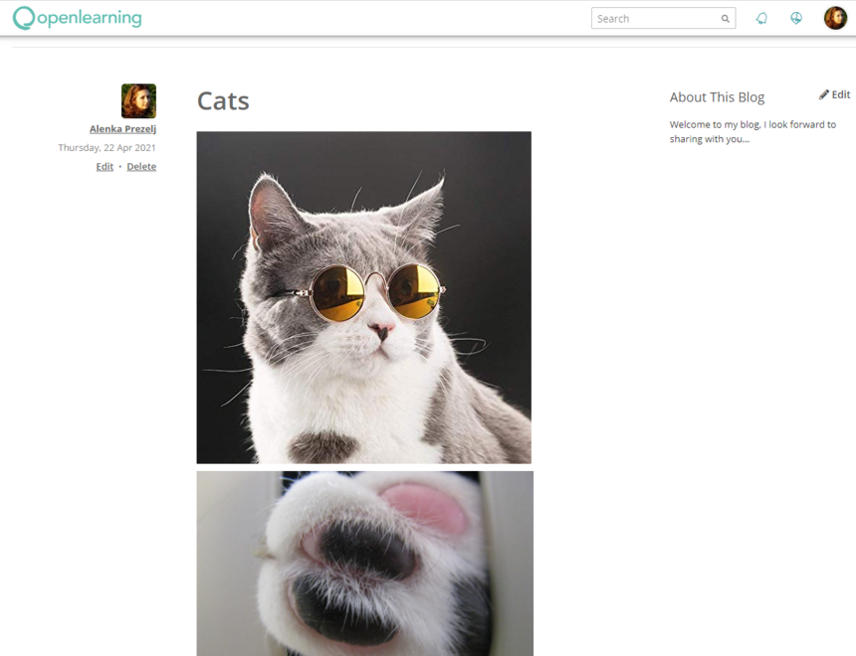856x656 pixels.
Task: Open Alenka Prezelj profile link
Action: [x=122, y=129]
